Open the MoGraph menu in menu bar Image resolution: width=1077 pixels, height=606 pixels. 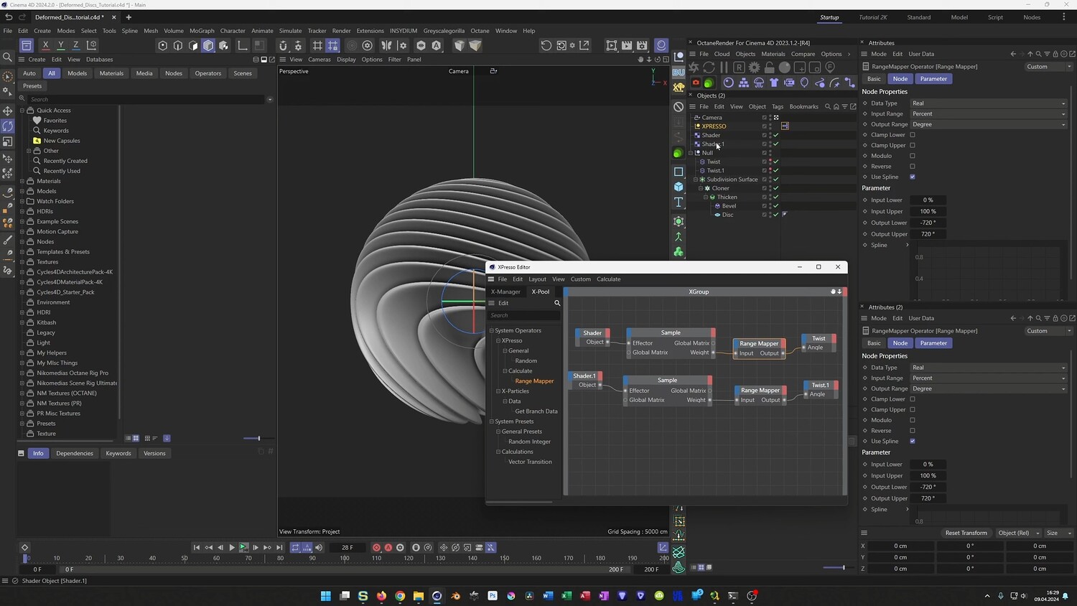point(202,31)
